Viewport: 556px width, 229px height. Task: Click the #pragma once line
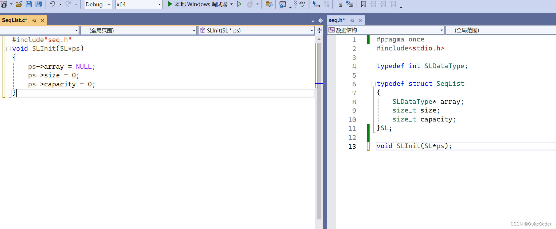coord(400,39)
